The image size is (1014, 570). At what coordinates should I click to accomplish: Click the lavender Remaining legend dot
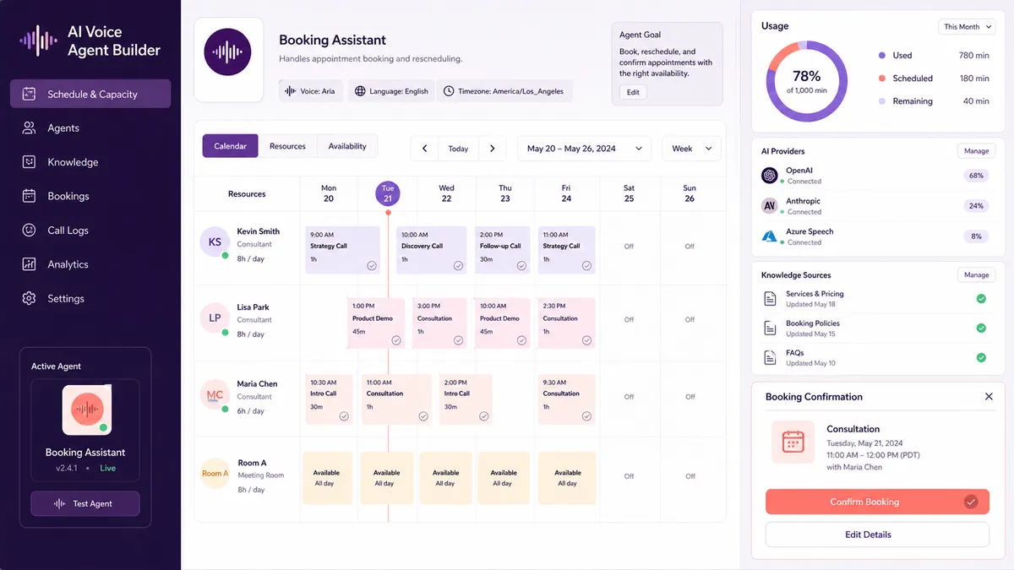point(882,101)
